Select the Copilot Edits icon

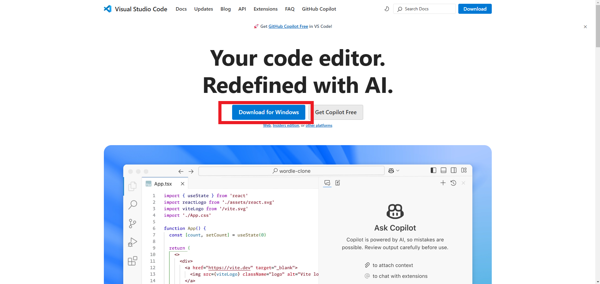point(338,183)
